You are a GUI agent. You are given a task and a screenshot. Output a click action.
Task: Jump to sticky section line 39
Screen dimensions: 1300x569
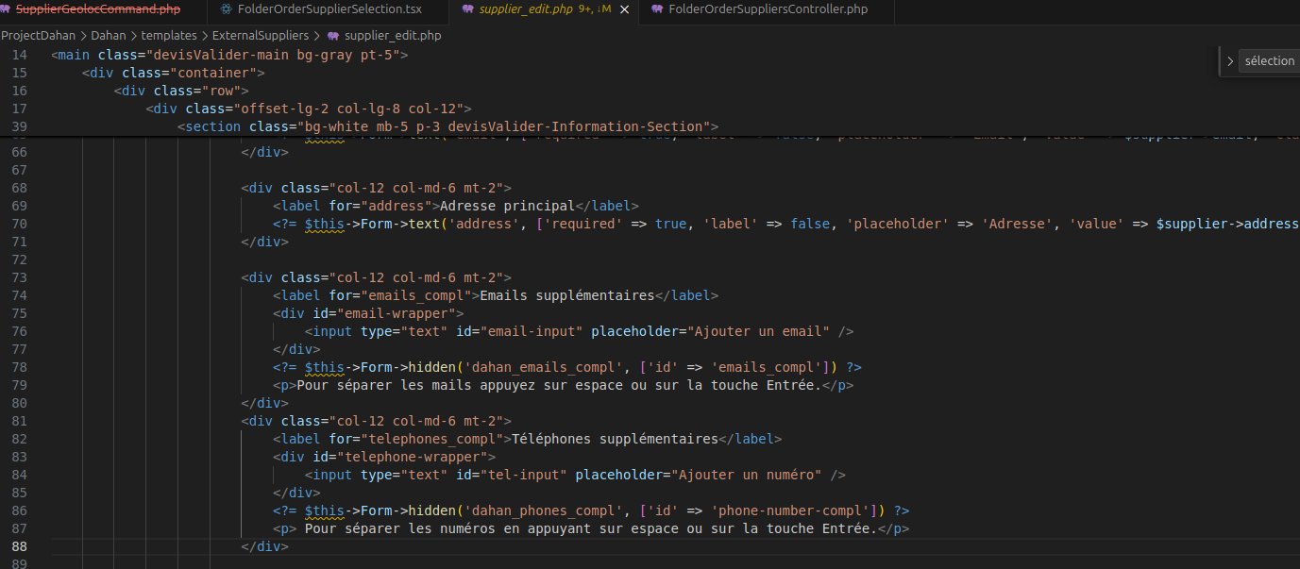tap(448, 126)
